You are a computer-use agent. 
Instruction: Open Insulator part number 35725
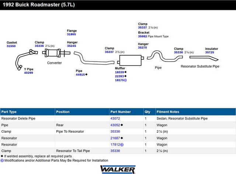(x=209, y=52)
